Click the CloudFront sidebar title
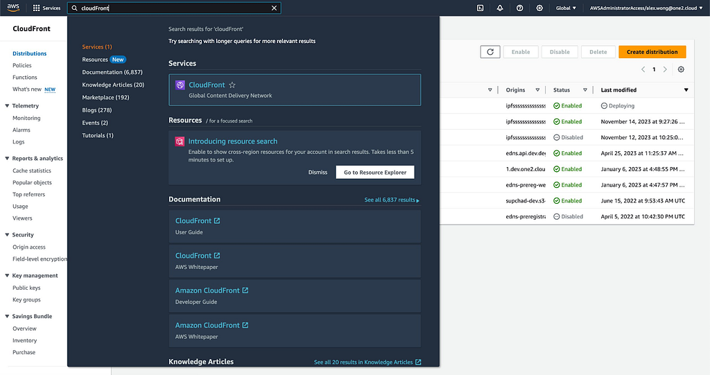 click(32, 28)
